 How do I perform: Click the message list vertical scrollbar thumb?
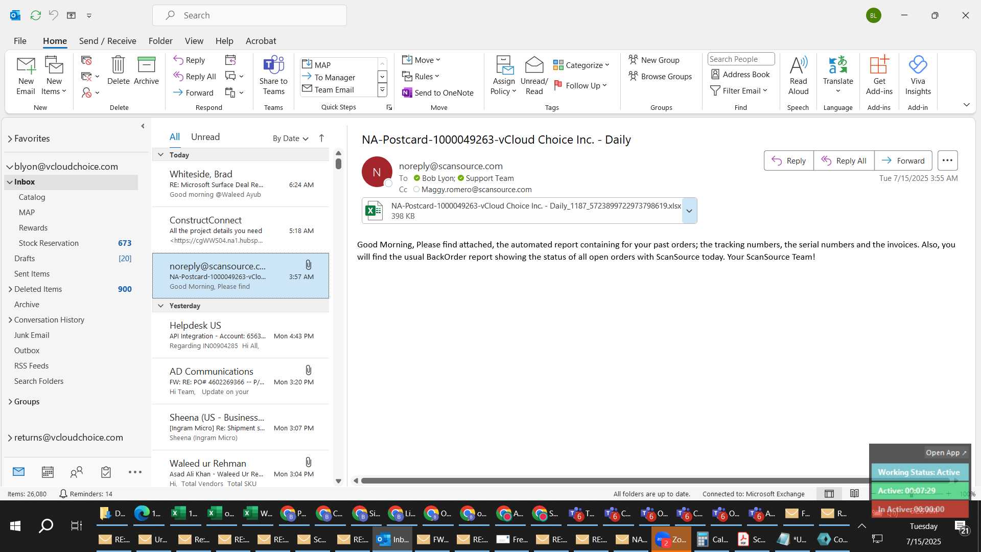pos(338,164)
